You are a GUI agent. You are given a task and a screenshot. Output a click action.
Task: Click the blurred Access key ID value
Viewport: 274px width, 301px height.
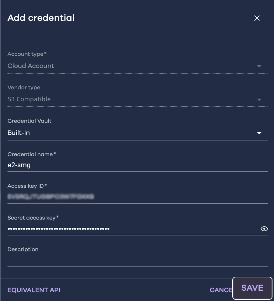[x=51, y=197]
